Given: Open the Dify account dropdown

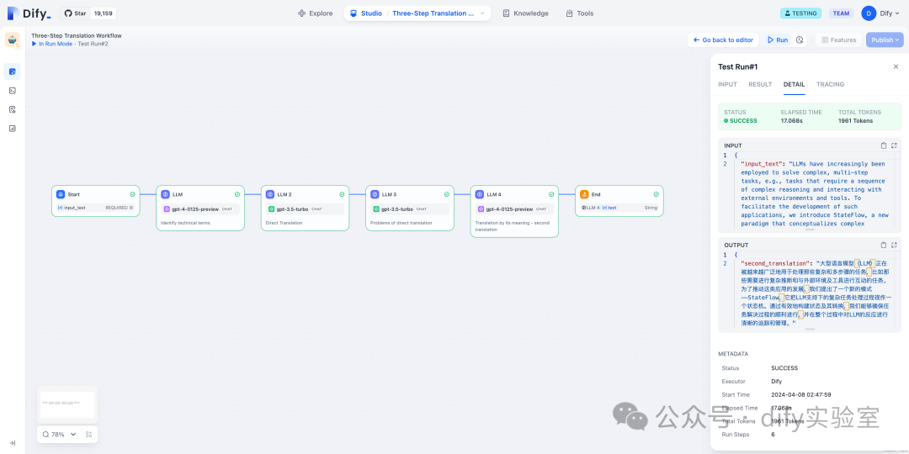Looking at the screenshot, I should pyautogui.click(x=882, y=13).
